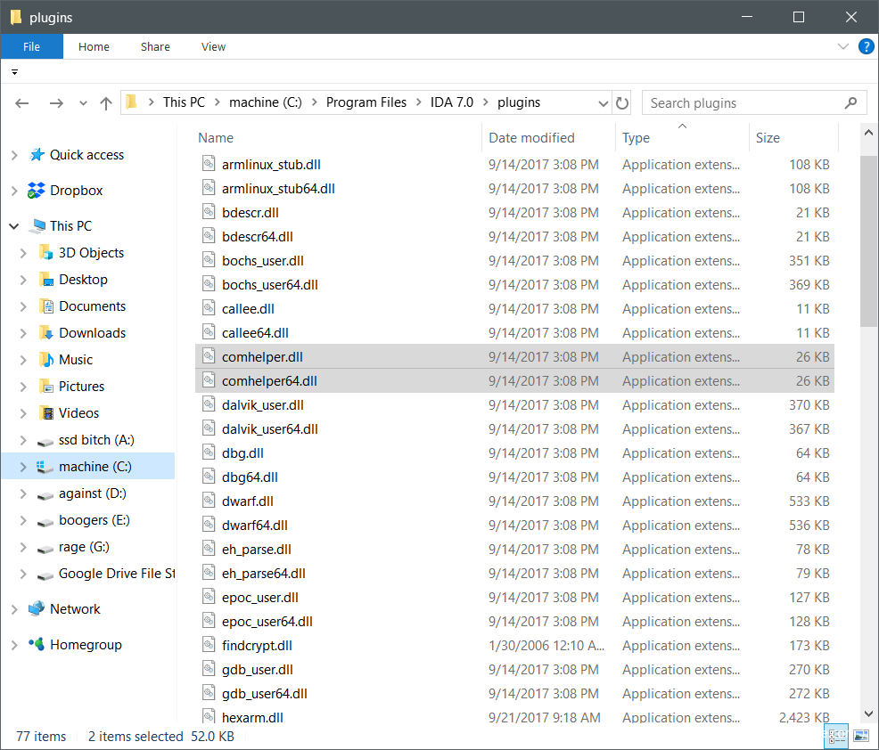879x750 pixels.
Task: Open the Help question mark icon
Action: click(866, 46)
